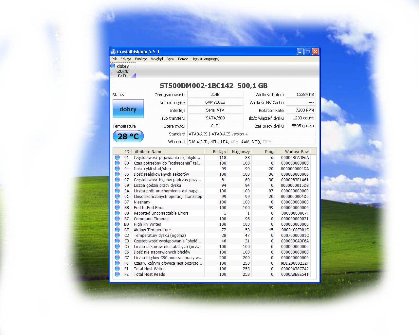Click the status orb for Airflow Temperature
The height and width of the screenshot is (335, 419).
[x=117, y=230]
